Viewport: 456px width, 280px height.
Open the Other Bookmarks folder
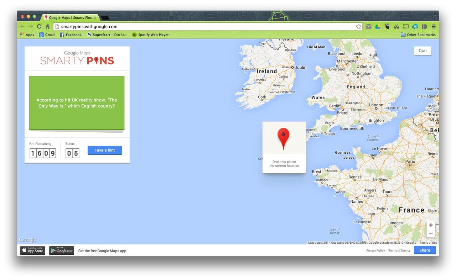point(418,35)
